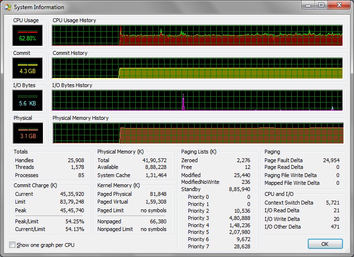The height and width of the screenshot is (257, 354).
Task: Select the Threads value 1,578
Action: tap(78, 167)
